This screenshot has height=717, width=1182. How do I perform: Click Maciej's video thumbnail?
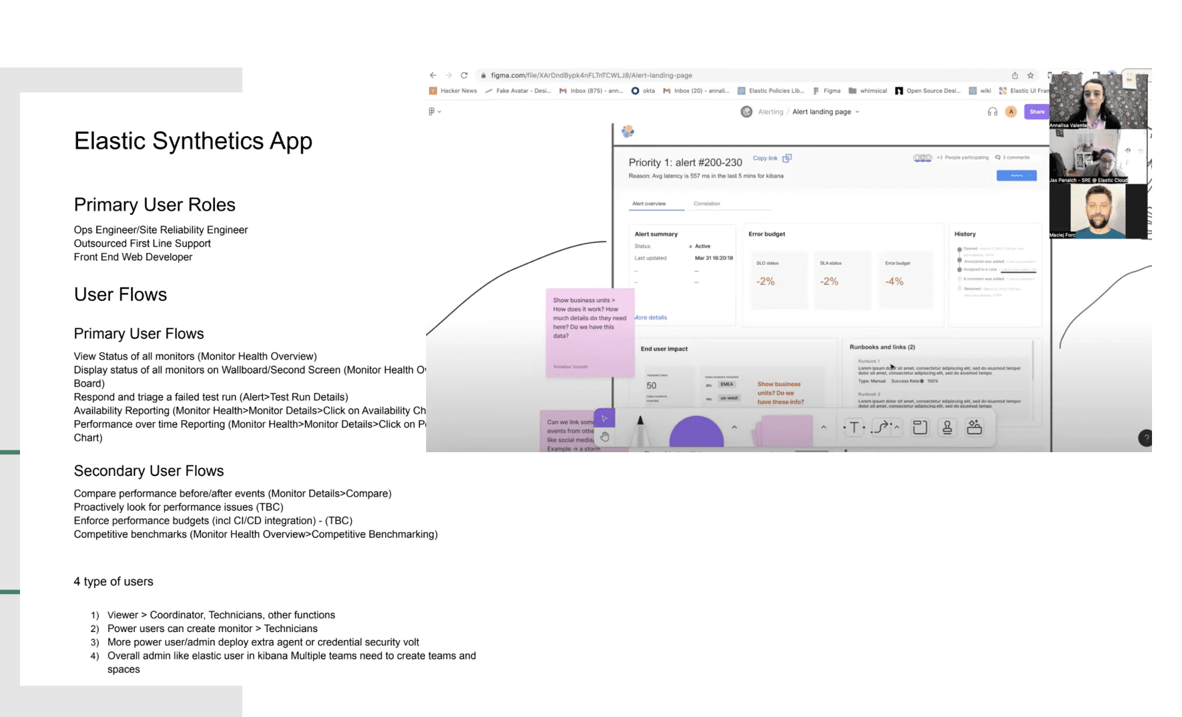pyautogui.click(x=1099, y=211)
